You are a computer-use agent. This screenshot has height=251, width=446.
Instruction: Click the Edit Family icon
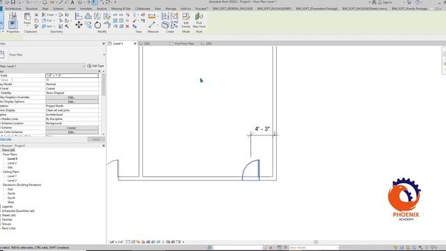pyautogui.click(x=186, y=20)
